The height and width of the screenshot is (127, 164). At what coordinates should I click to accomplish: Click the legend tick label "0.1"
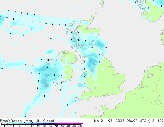coord(3,126)
